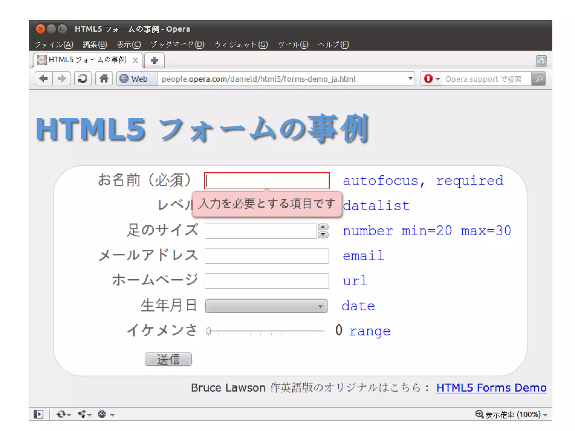
Task: Open a new tab with the plus button
Action: point(154,60)
